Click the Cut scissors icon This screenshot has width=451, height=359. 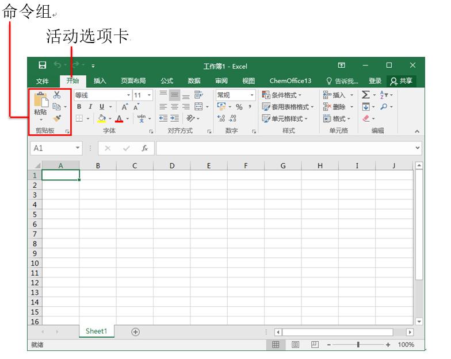point(56,94)
